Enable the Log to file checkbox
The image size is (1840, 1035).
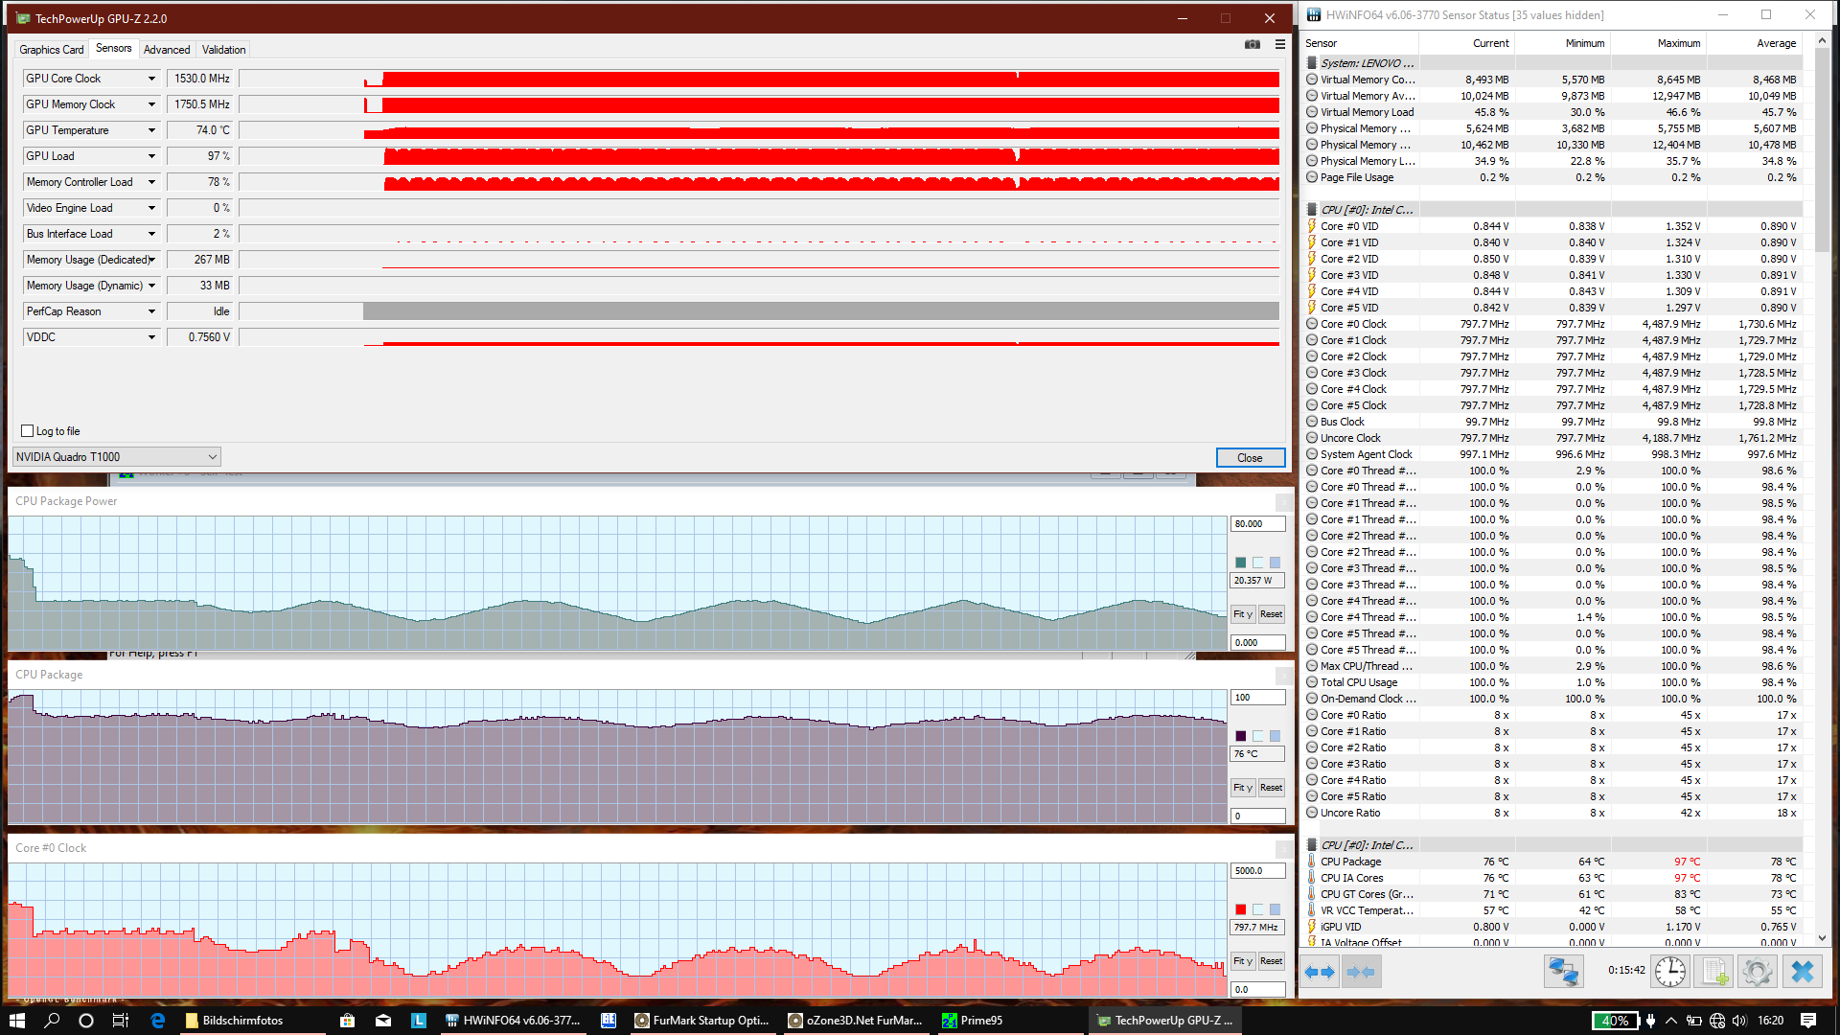28,431
